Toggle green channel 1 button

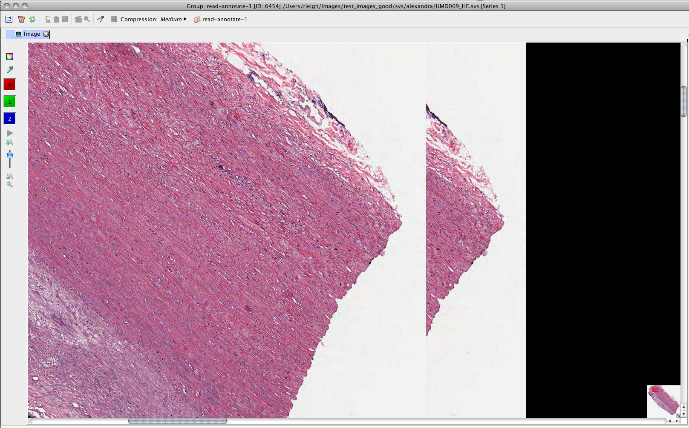pos(9,102)
